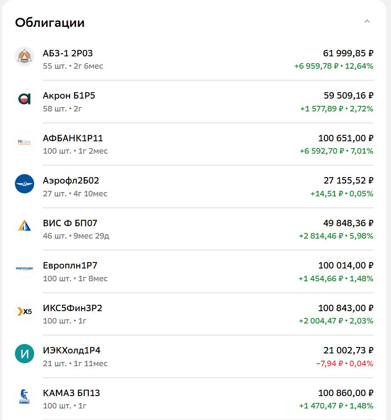The height and width of the screenshot is (420, 391).
Task: Click ВИС Ф БП07 total 49 848,36 ₽
Action: [x=348, y=223]
